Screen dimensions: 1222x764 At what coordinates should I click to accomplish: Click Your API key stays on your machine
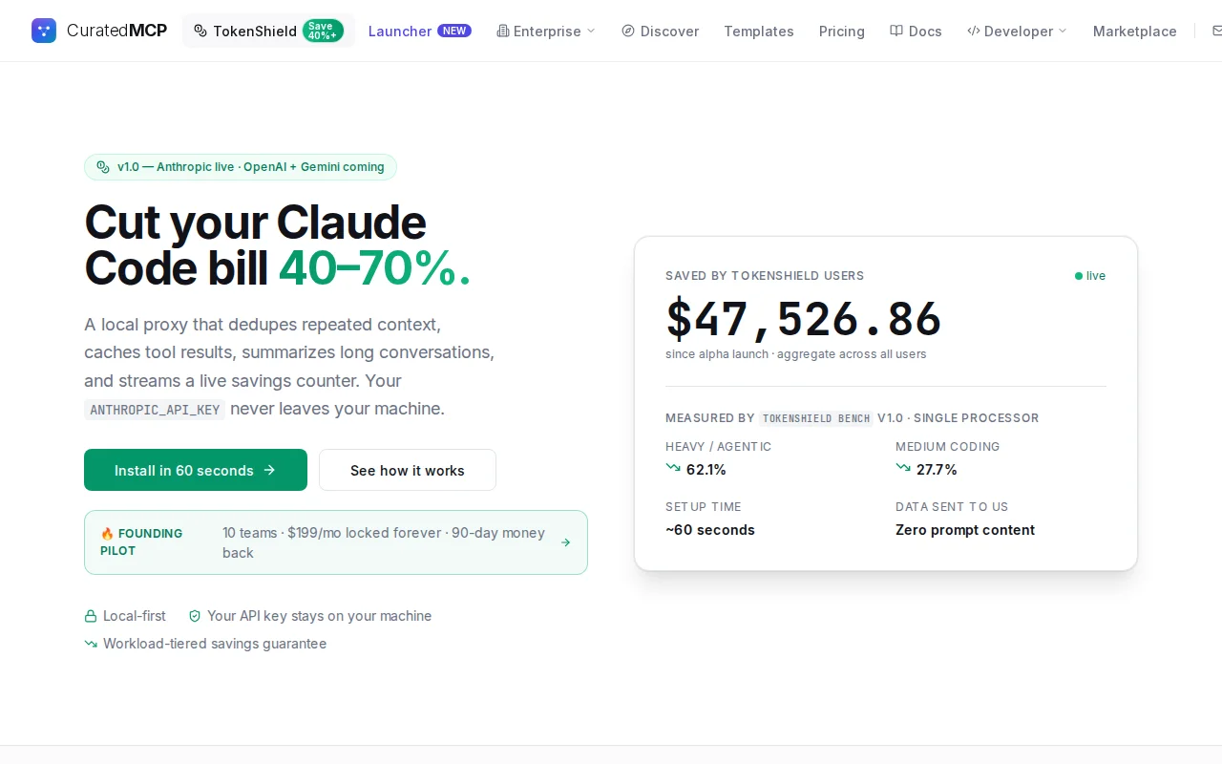point(320,616)
